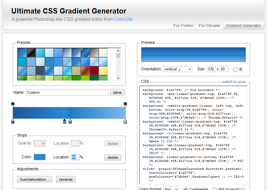This screenshot has width=268, height=190.
Task: Choose the brown copper gradient preset
Action: pyautogui.click(x=85, y=70)
